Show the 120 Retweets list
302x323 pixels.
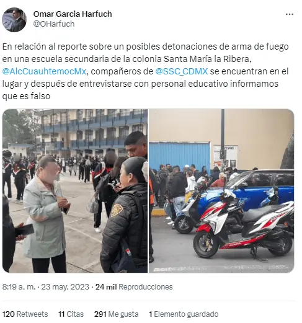(x=25, y=314)
